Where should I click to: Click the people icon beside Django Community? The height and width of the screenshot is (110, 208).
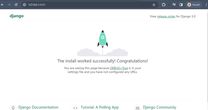138,108
